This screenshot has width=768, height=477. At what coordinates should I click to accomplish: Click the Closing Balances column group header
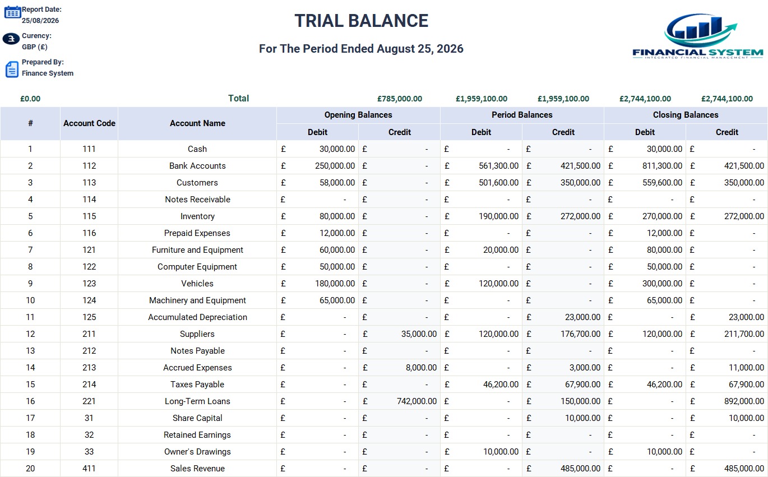pos(686,115)
